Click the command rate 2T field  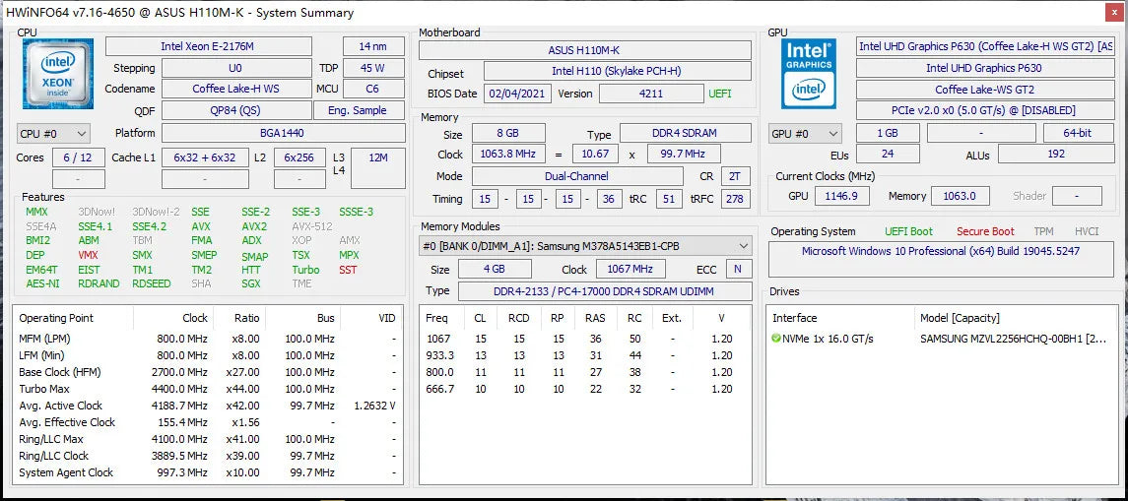point(735,176)
